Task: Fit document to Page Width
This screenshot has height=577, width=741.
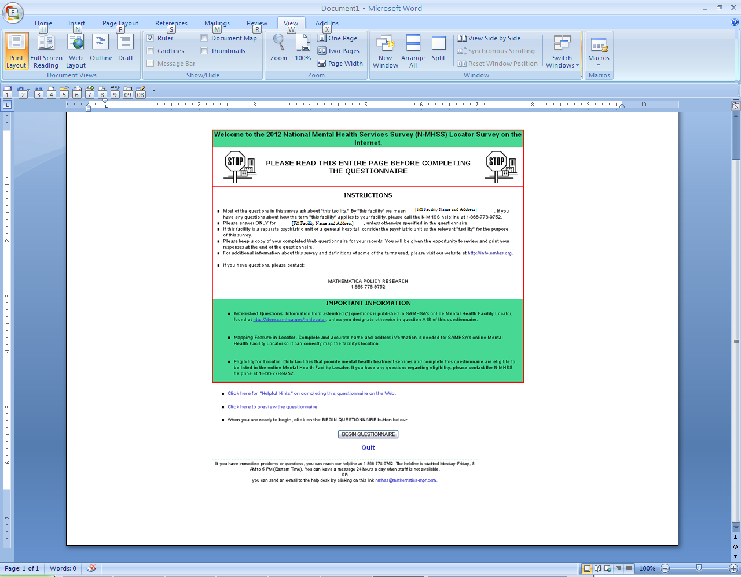Action: pyautogui.click(x=340, y=64)
